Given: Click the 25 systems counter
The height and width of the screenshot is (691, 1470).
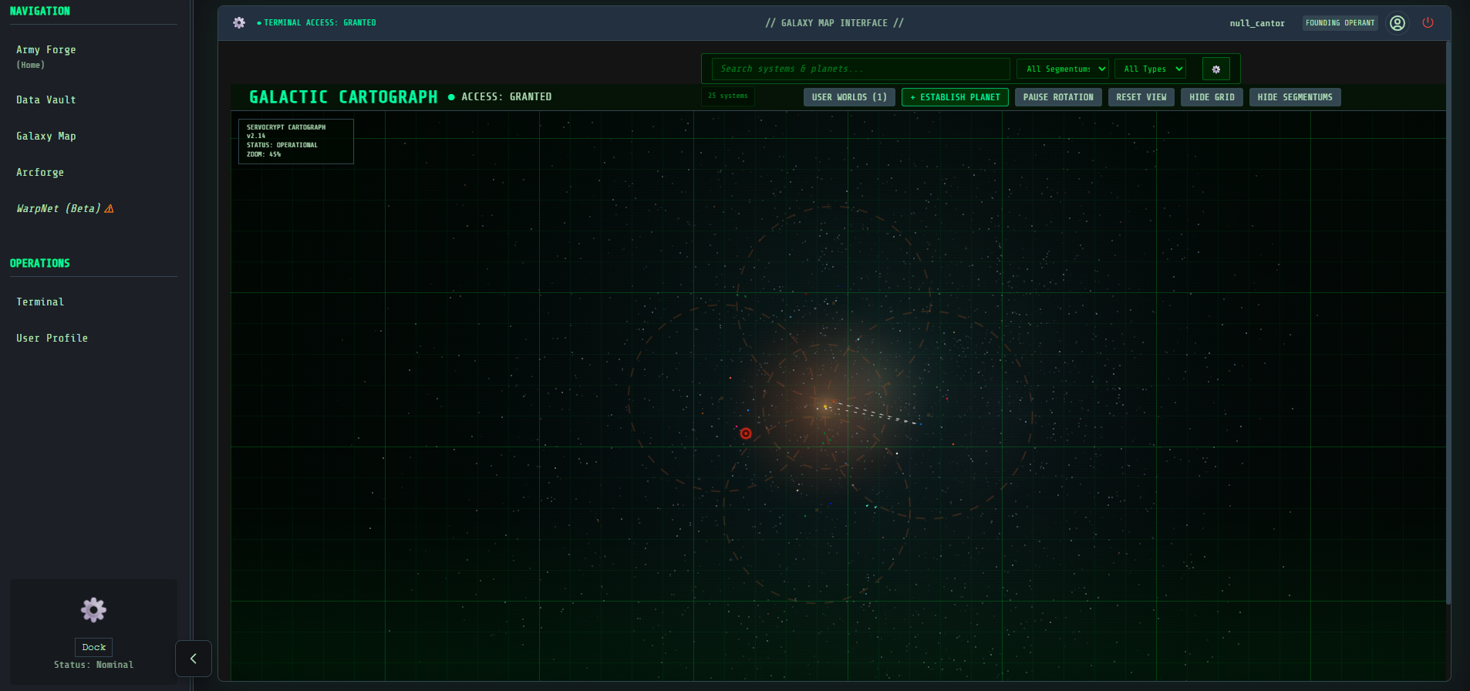Looking at the screenshot, I should pyautogui.click(x=728, y=96).
